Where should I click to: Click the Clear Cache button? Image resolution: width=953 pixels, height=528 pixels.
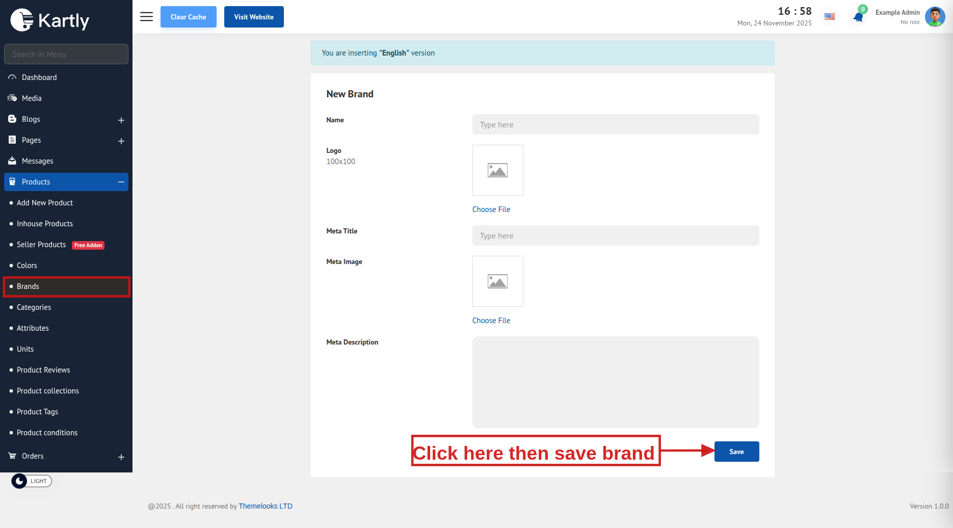point(188,17)
